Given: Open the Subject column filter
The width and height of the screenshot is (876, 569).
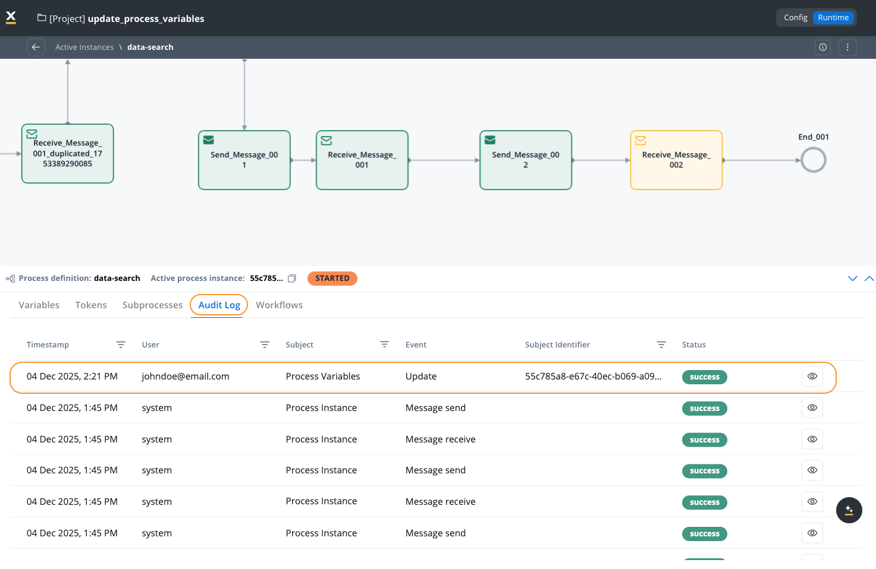Looking at the screenshot, I should pyautogui.click(x=384, y=345).
